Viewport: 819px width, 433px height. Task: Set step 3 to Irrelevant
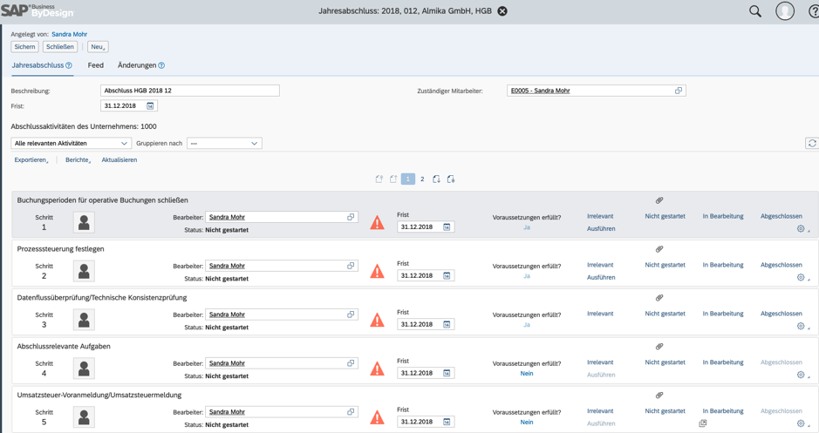click(x=600, y=314)
